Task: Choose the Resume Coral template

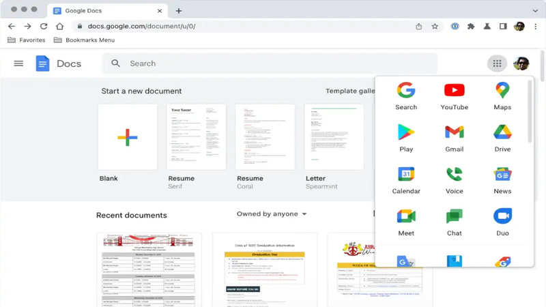Action: click(x=265, y=137)
